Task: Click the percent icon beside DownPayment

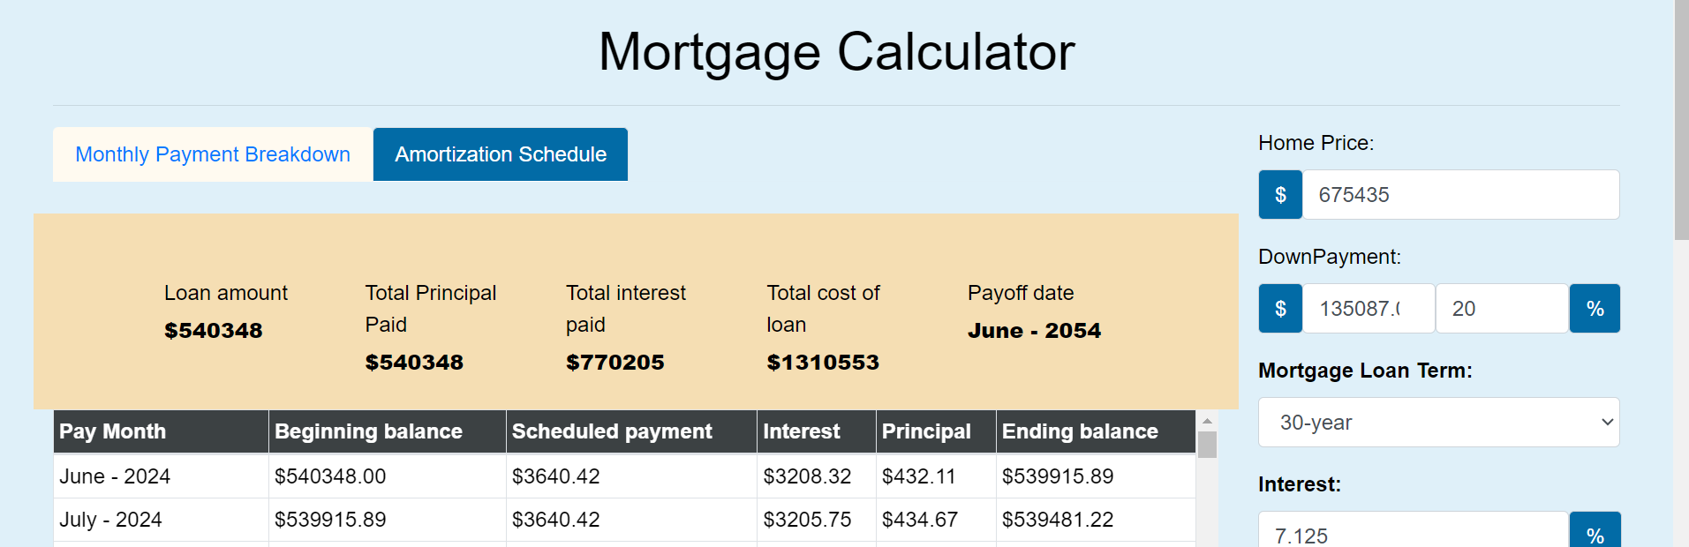Action: (1595, 309)
